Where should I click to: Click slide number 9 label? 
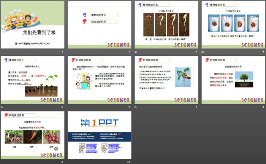click(x=62, y=162)
